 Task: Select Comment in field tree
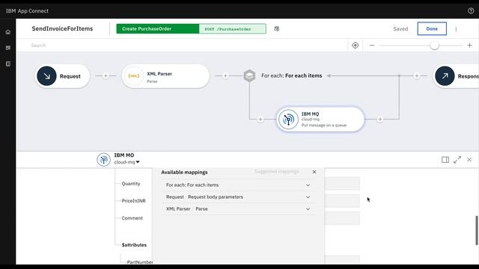pyautogui.click(x=132, y=218)
